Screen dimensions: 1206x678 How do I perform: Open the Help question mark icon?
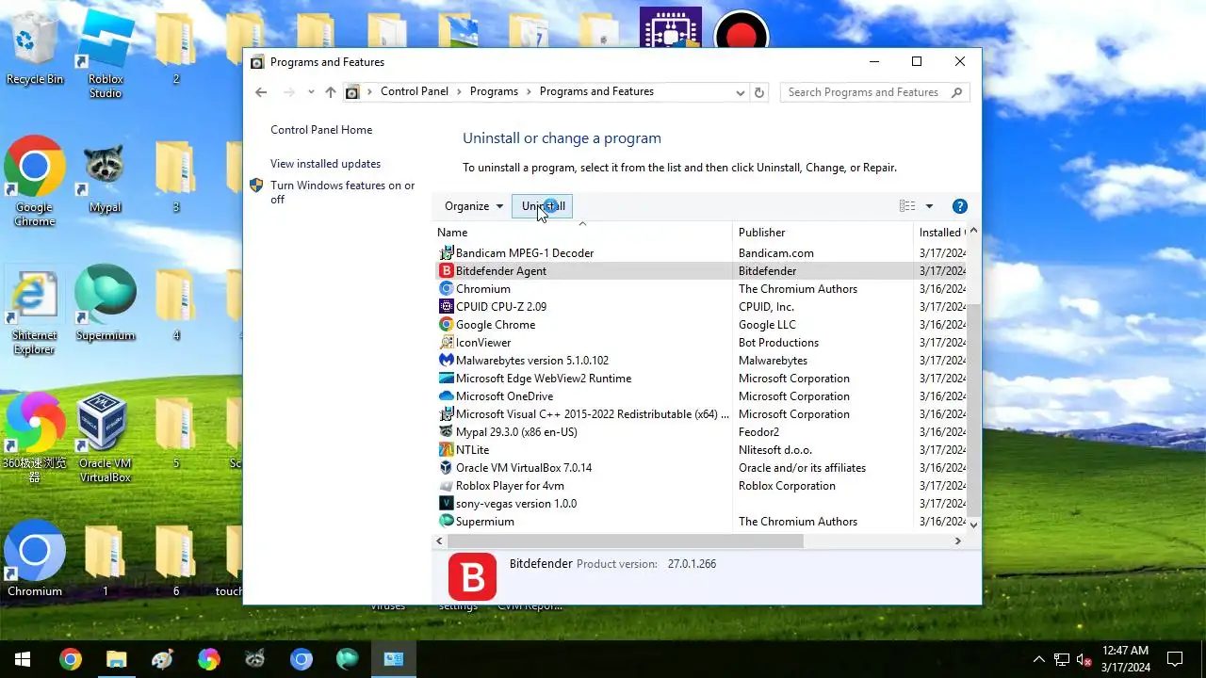pos(960,206)
